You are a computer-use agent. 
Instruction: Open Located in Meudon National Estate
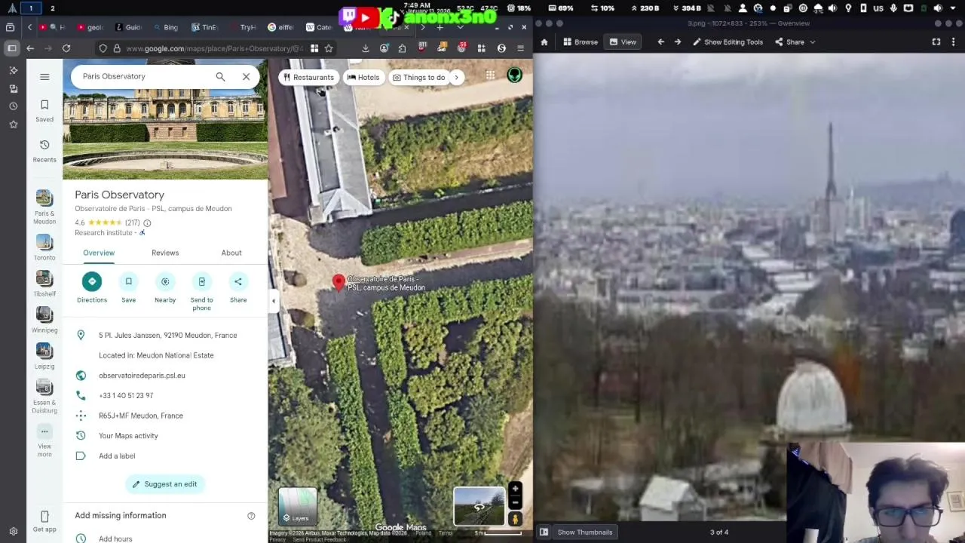pos(156,355)
